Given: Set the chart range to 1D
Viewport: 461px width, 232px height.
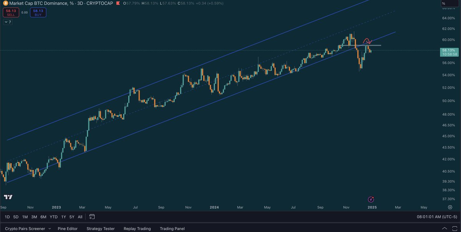Looking at the screenshot, I should (x=7, y=217).
